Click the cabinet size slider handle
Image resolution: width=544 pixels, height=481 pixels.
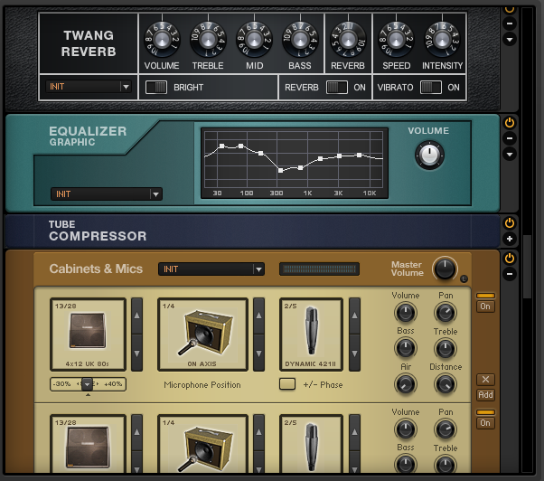point(87,384)
